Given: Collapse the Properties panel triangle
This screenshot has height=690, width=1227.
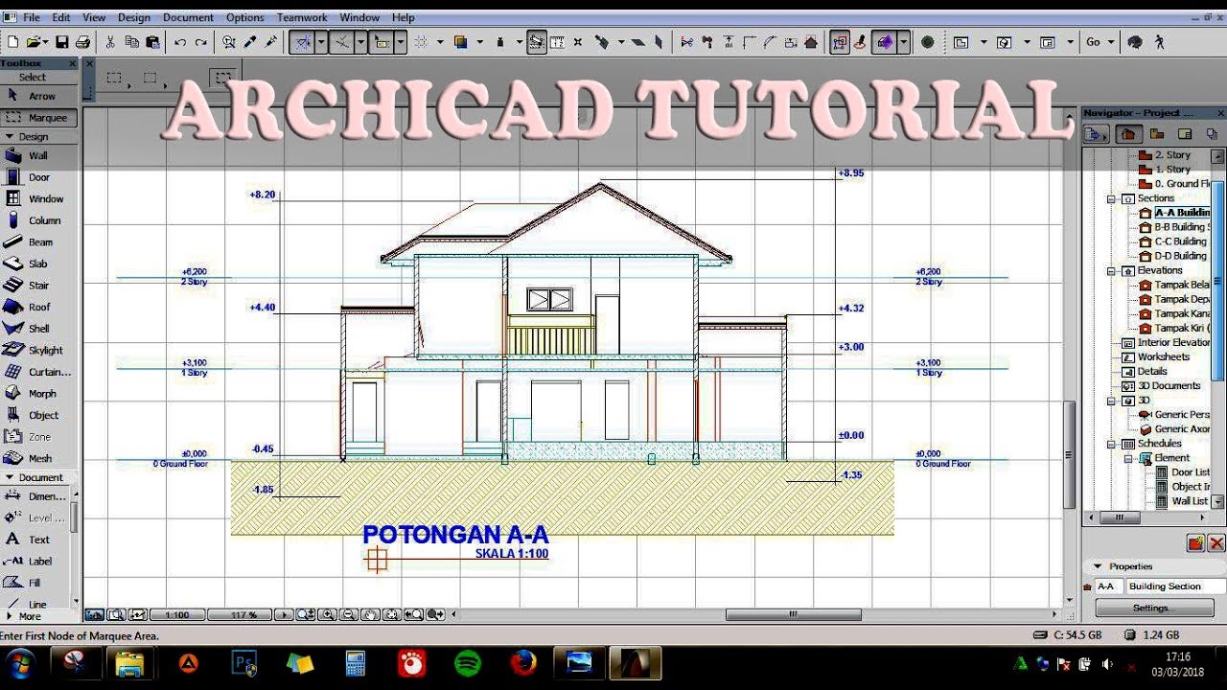Looking at the screenshot, I should click(x=1099, y=566).
